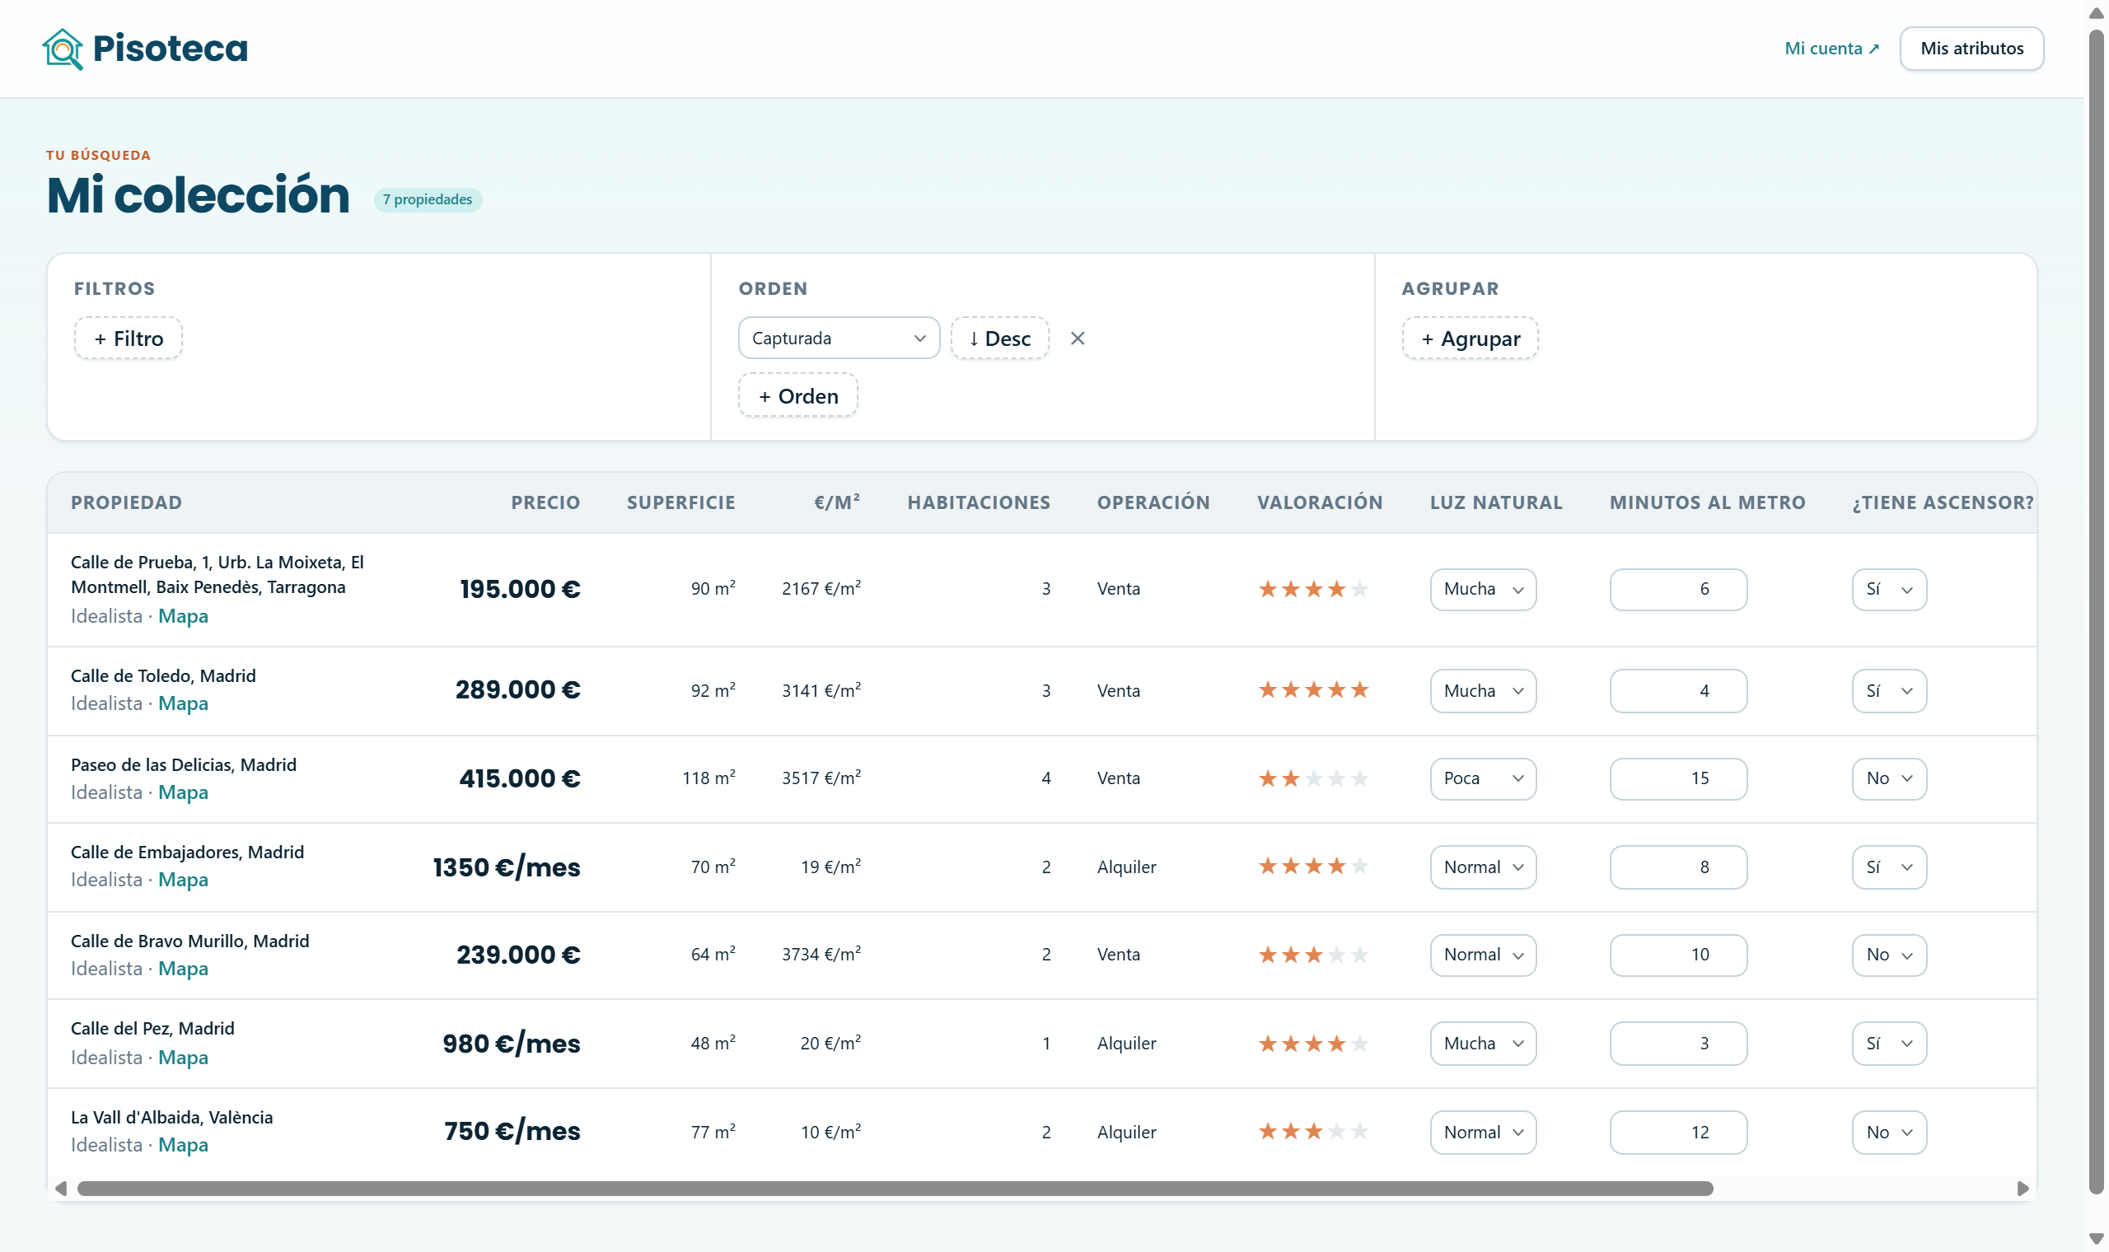Open Mapa link for Calle de Toledo
This screenshot has width=2109, height=1252.
[183, 703]
